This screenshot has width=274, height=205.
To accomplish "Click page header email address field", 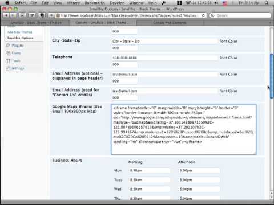I will pos(164,75).
